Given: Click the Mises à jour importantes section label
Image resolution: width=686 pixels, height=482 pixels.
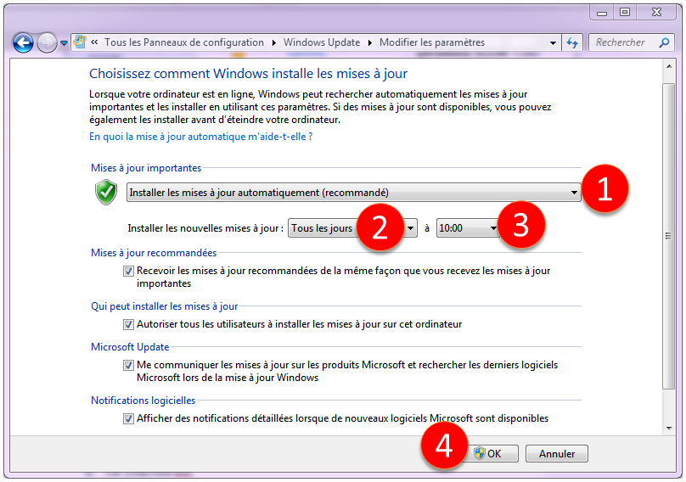Looking at the screenshot, I should coord(146,168).
